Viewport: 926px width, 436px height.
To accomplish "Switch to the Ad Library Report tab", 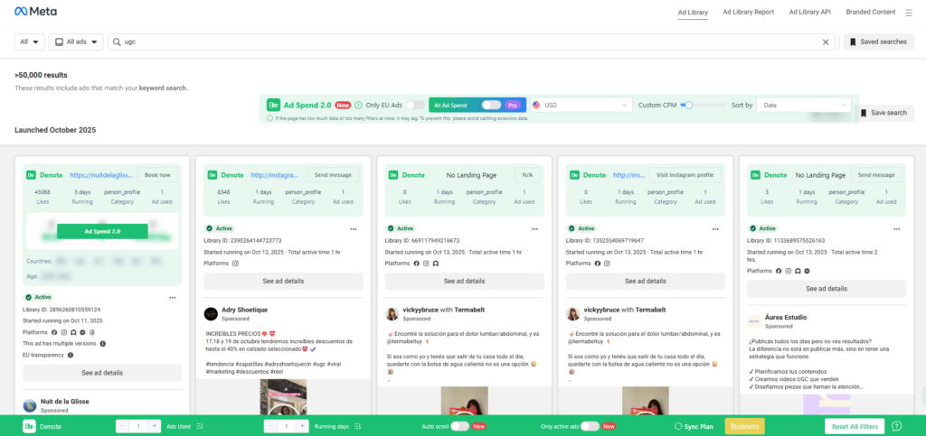I will pos(748,13).
